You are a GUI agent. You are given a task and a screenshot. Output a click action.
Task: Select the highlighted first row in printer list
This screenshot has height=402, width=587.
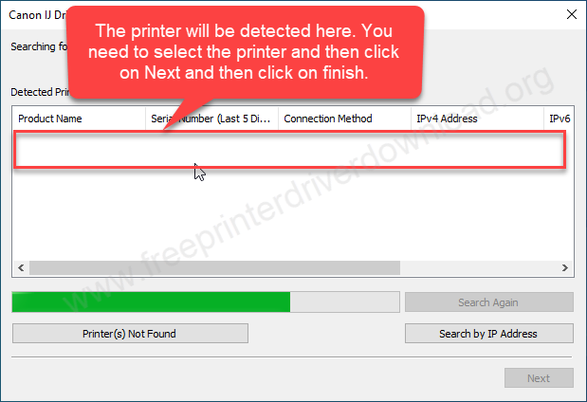289,150
